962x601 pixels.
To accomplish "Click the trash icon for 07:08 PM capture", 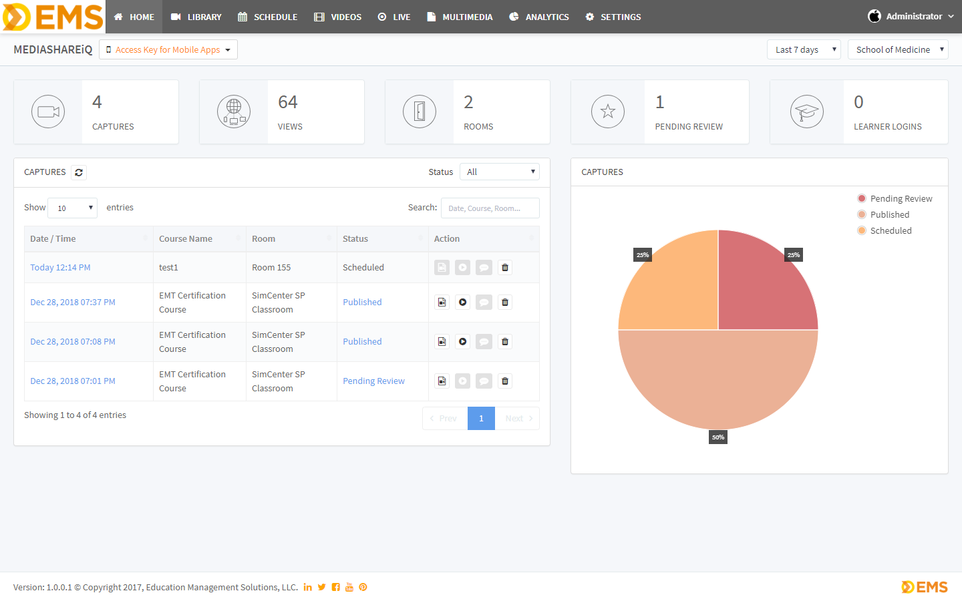I will pos(505,342).
